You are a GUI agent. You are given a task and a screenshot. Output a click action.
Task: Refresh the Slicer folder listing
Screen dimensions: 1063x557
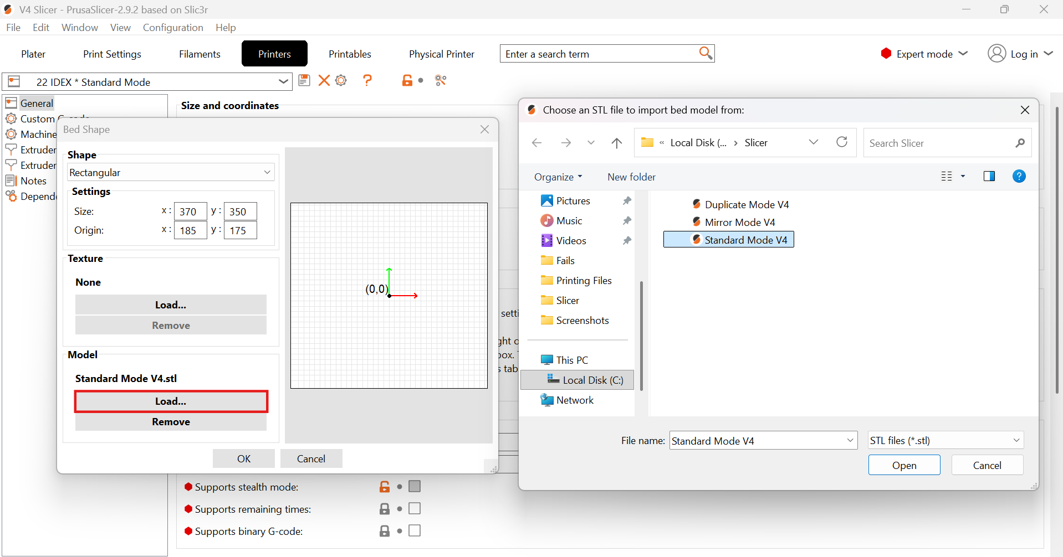pyautogui.click(x=842, y=142)
